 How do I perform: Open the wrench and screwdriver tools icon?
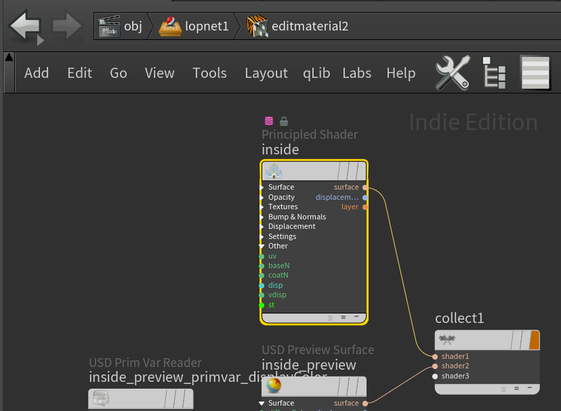[x=453, y=72]
